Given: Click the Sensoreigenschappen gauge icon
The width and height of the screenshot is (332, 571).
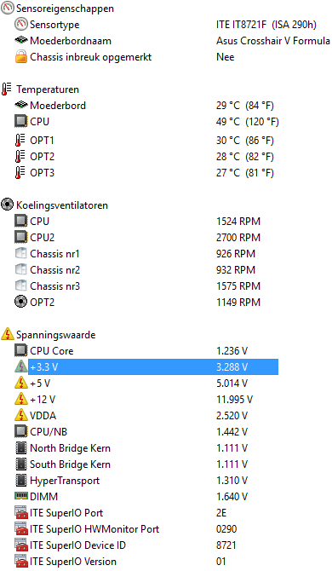Looking at the screenshot, I should click(x=8, y=8).
